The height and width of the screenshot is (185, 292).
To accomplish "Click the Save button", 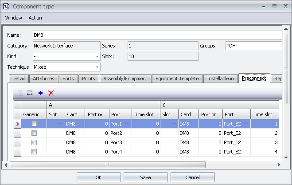I will click(x=146, y=177).
